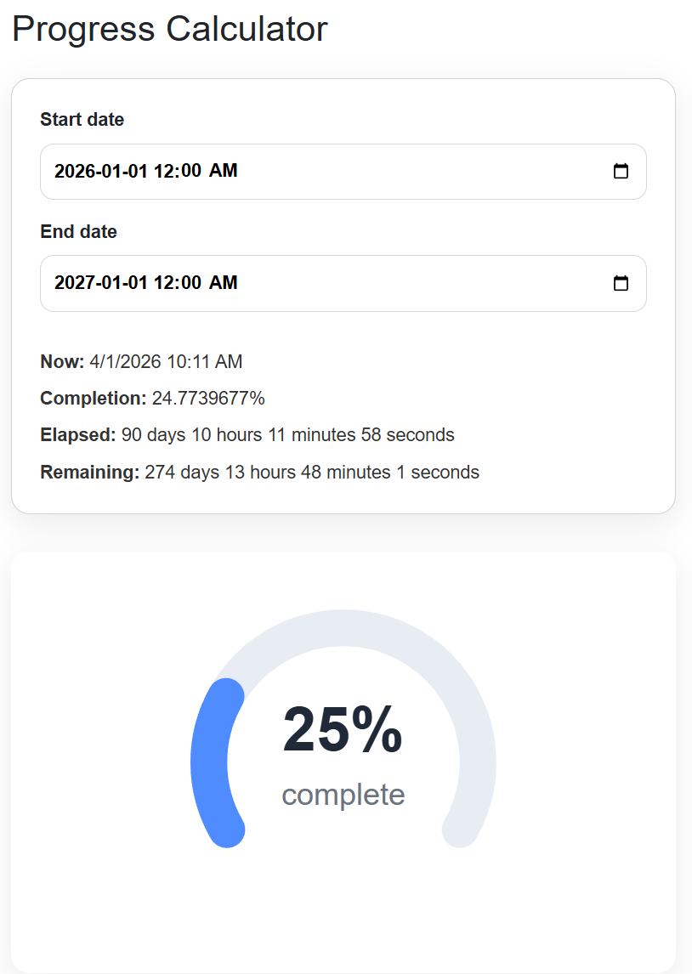This screenshot has width=692, height=974.
Task: Select the year 2027 in End date
Action: pos(73,283)
